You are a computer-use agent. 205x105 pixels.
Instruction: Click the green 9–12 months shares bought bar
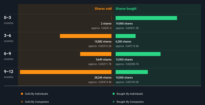coord(132,72)
